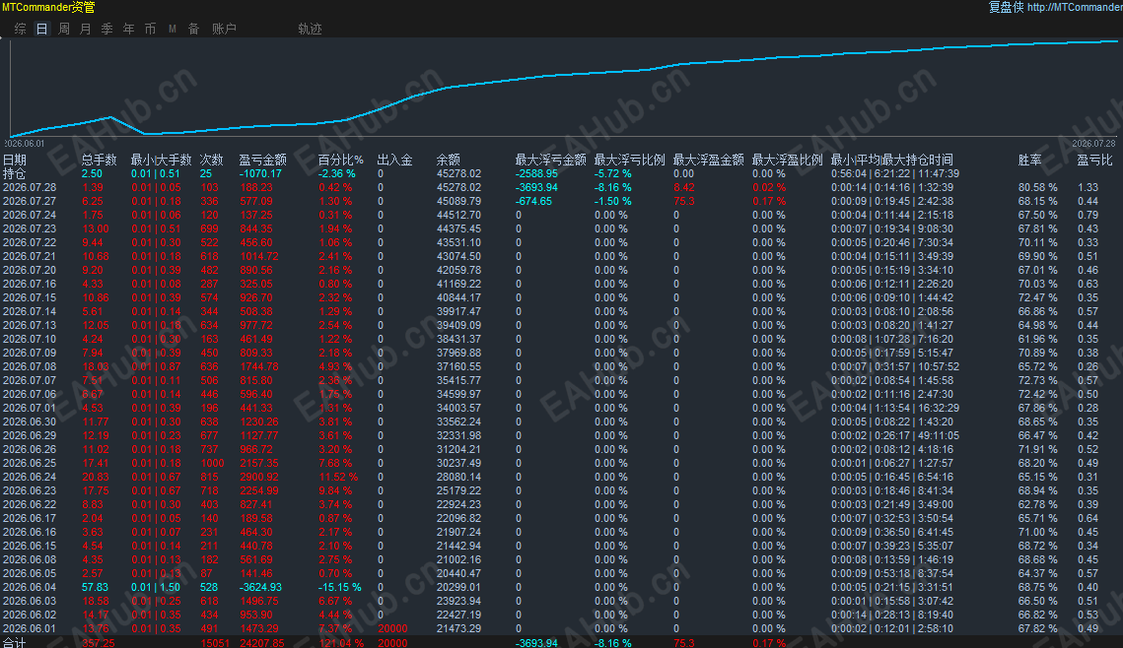The height and width of the screenshot is (648, 1123).
Task: Open the 轨迹 trajectory tab
Action: click(x=311, y=29)
